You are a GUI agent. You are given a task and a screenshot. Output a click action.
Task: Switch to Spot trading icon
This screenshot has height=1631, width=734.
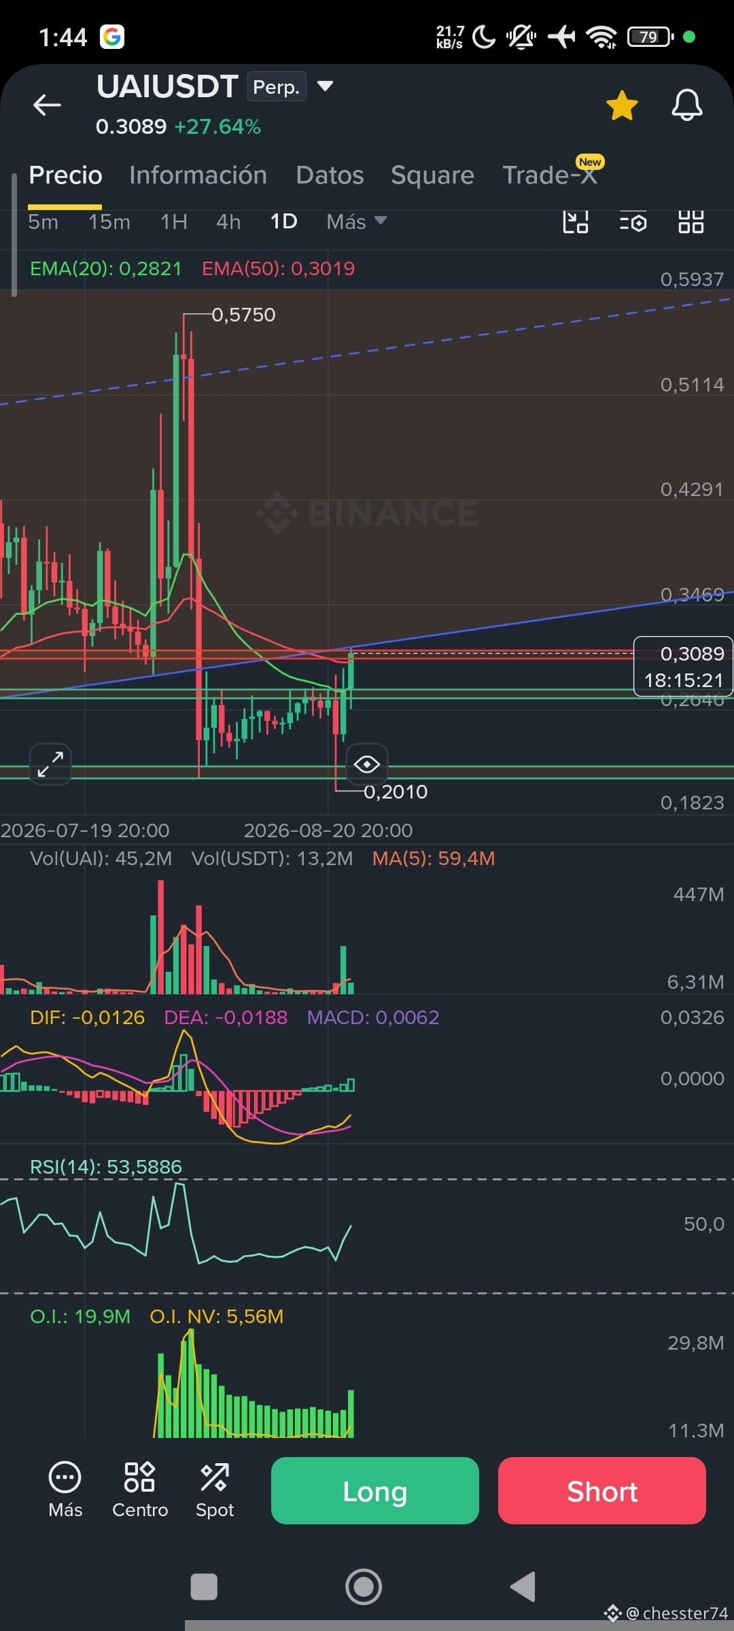[215, 1490]
